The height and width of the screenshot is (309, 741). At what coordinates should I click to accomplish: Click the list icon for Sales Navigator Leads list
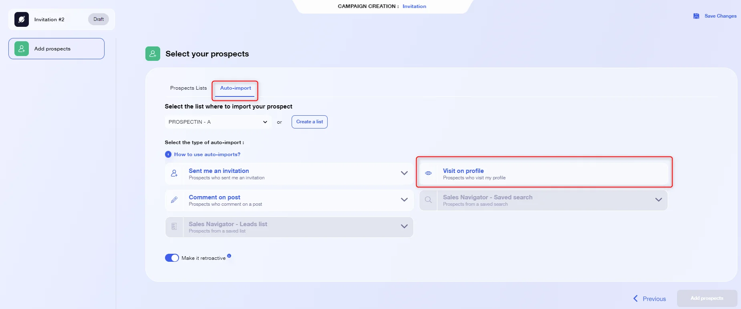coord(174,227)
